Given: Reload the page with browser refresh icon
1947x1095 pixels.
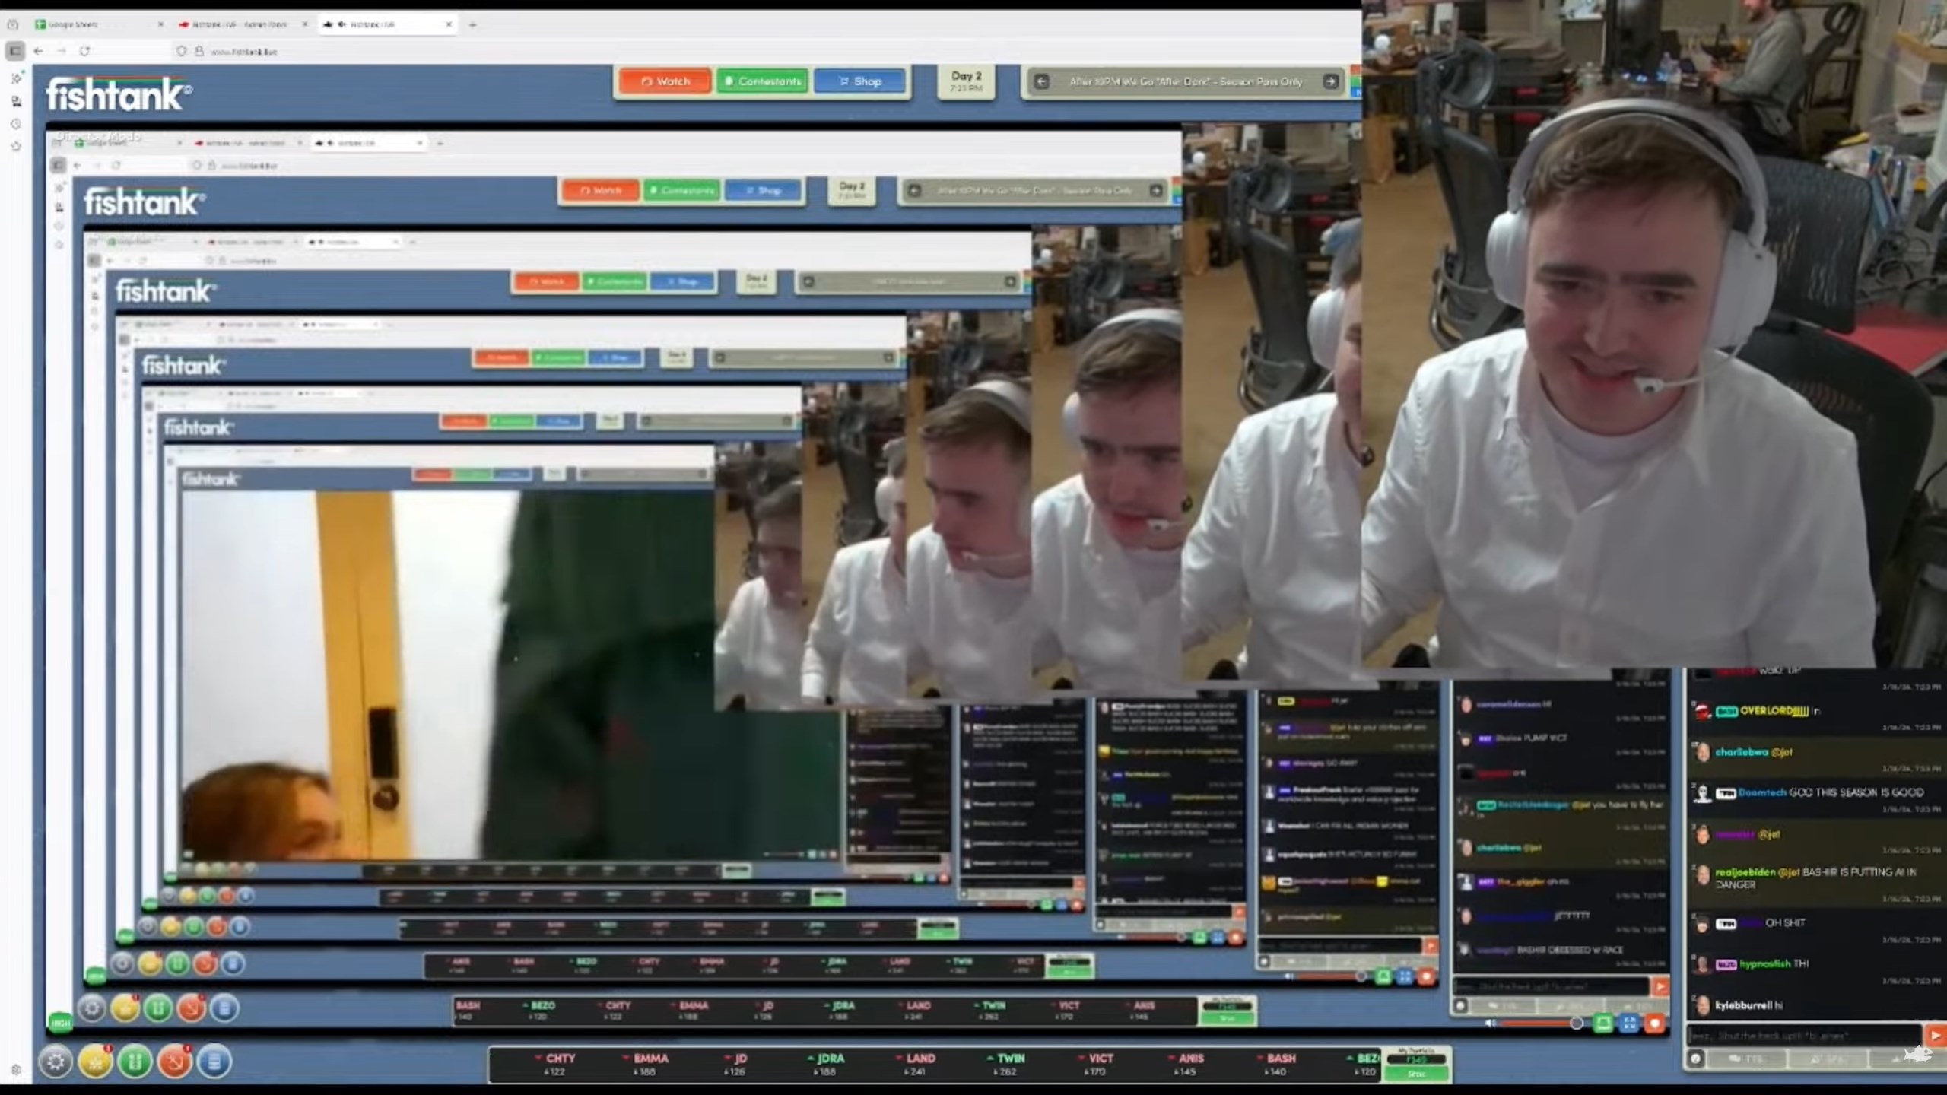Looking at the screenshot, I should [84, 51].
